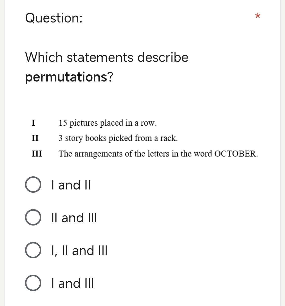This screenshot has height=306, width=285.
Task: Click the bold Roman numeral 'II' statement marker
Action: 35,138
